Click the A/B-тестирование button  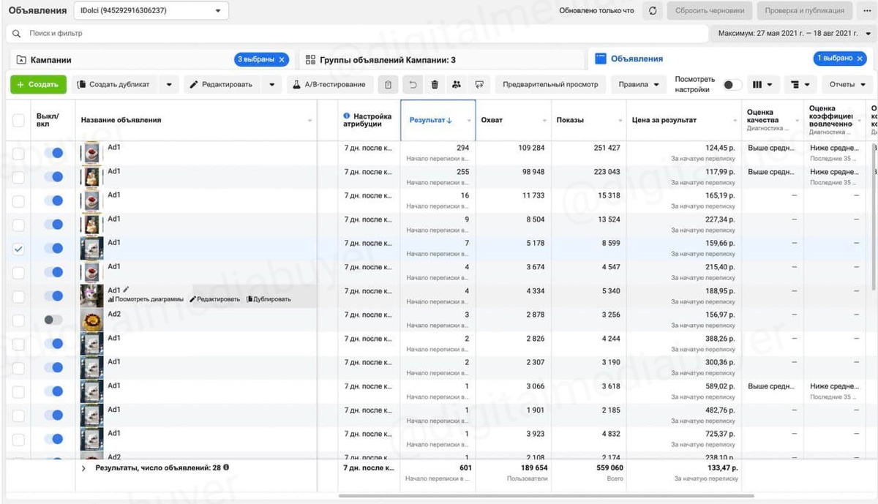330,85
